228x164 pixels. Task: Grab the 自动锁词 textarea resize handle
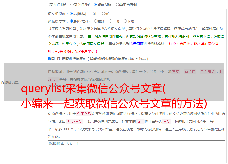(x=224, y=101)
